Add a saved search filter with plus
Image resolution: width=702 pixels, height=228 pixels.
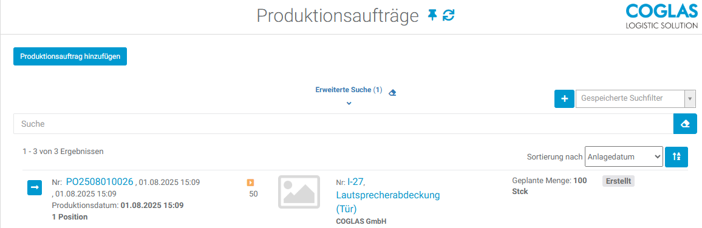565,99
